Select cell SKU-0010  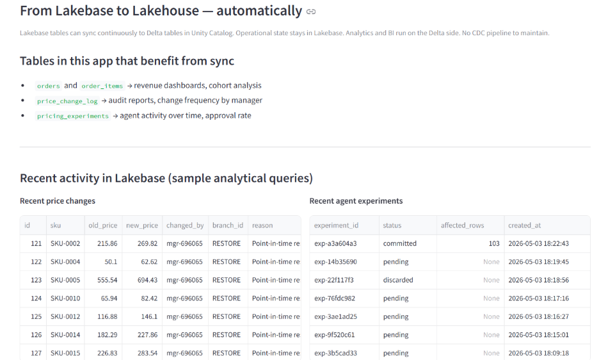[x=65, y=299]
